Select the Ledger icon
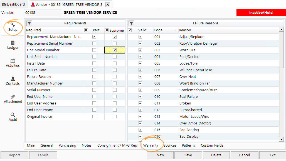286x161 pixels. (13, 44)
